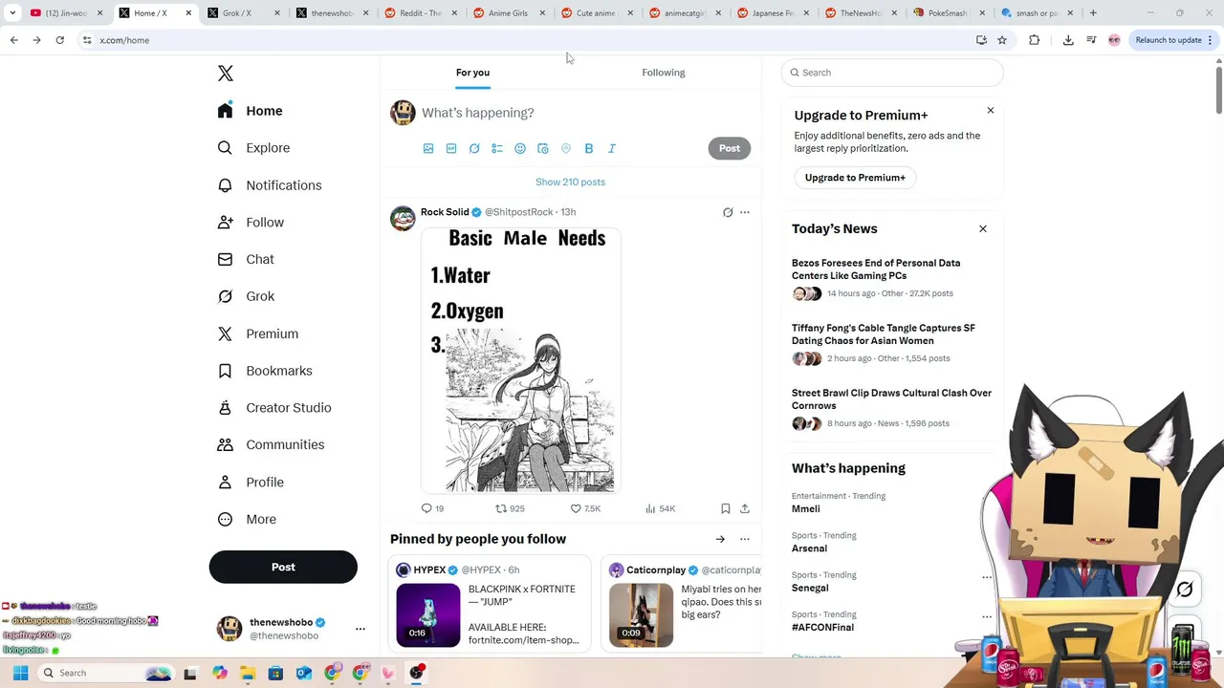Play the HYPEX Blackpink Fortnite video thumbnail

[x=428, y=615]
